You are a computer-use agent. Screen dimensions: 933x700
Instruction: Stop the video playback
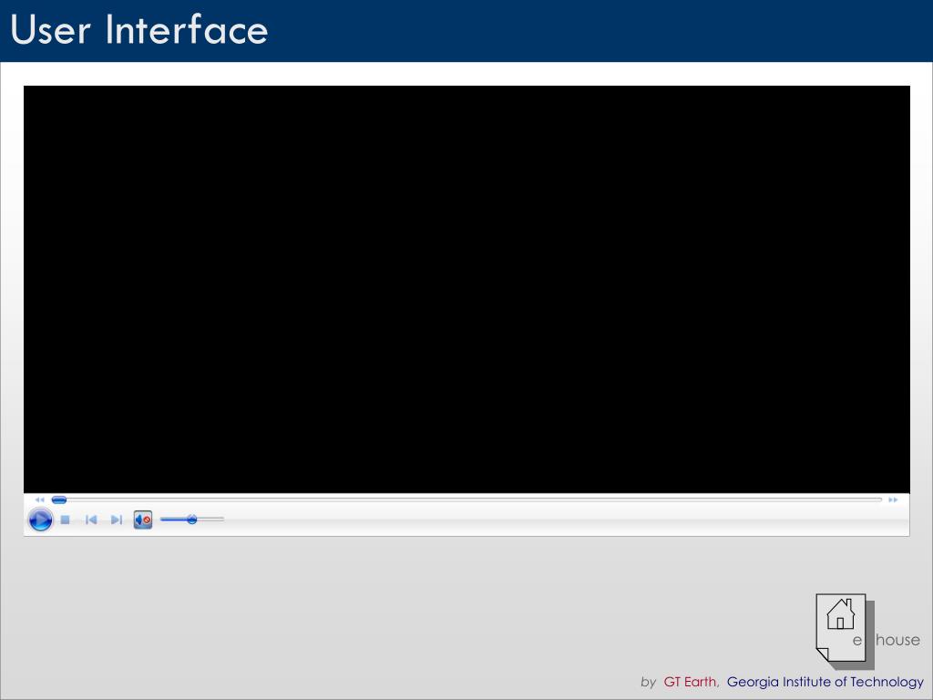[66, 520]
